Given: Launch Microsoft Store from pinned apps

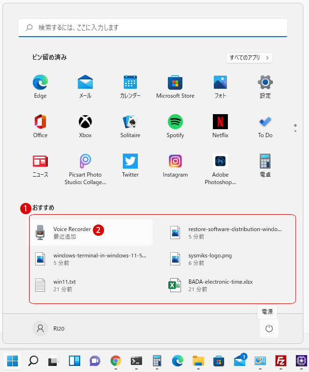Looking at the screenshot, I should pyautogui.click(x=175, y=86).
